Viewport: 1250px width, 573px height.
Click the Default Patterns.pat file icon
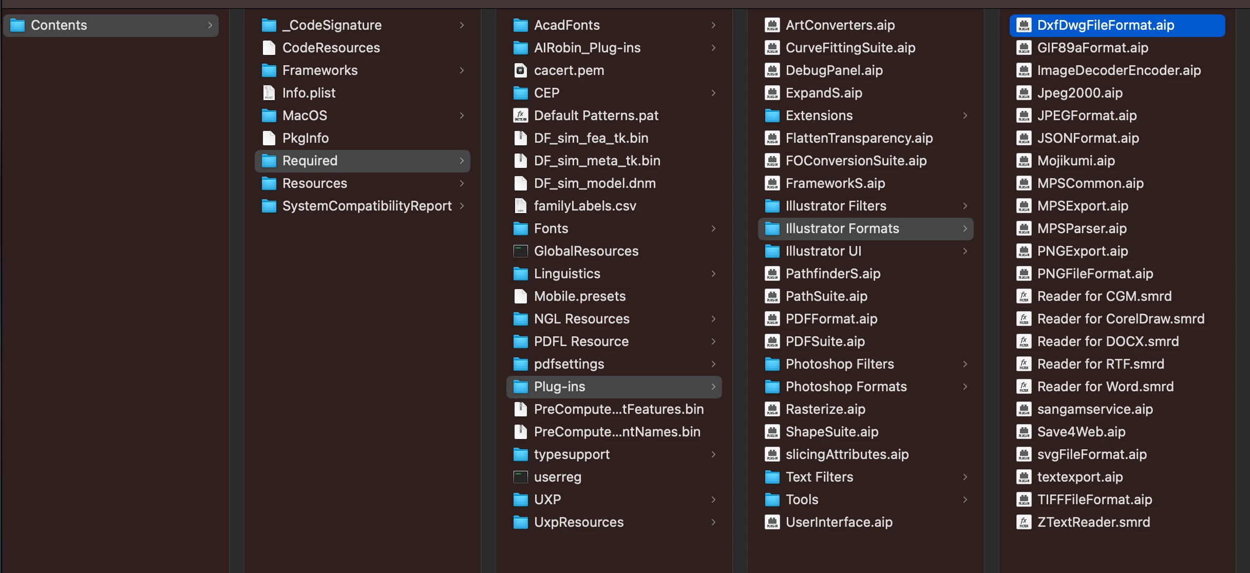(520, 116)
